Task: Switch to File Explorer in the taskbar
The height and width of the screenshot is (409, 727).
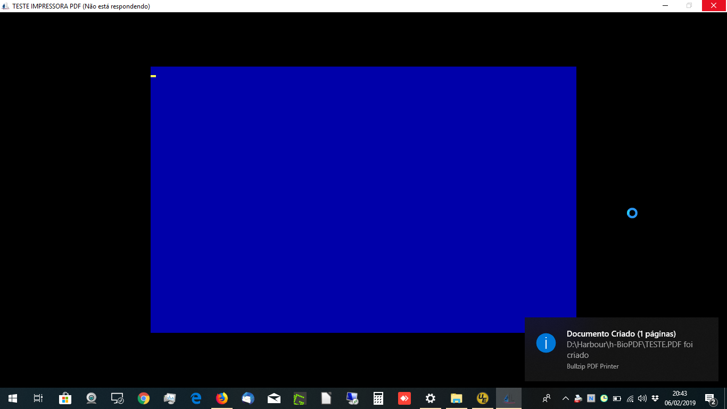Action: (x=457, y=398)
